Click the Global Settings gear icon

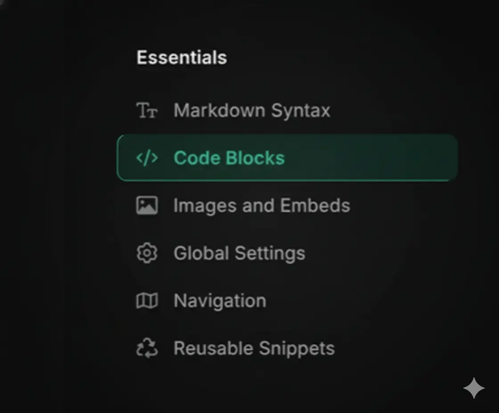pos(147,253)
